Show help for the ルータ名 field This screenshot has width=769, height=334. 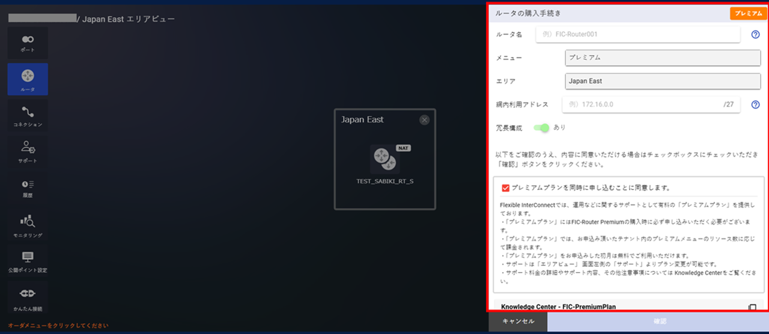[755, 35]
